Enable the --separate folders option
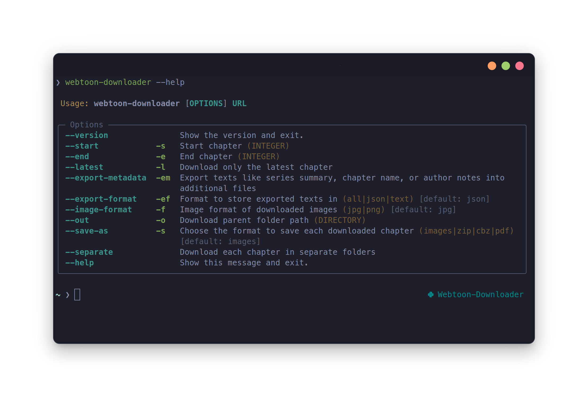Image resolution: width=588 pixels, height=397 pixels. 89,252
